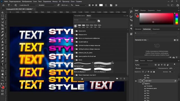Select the Clone Stamp tool
The height and width of the screenshot is (101, 180).
click(3, 42)
